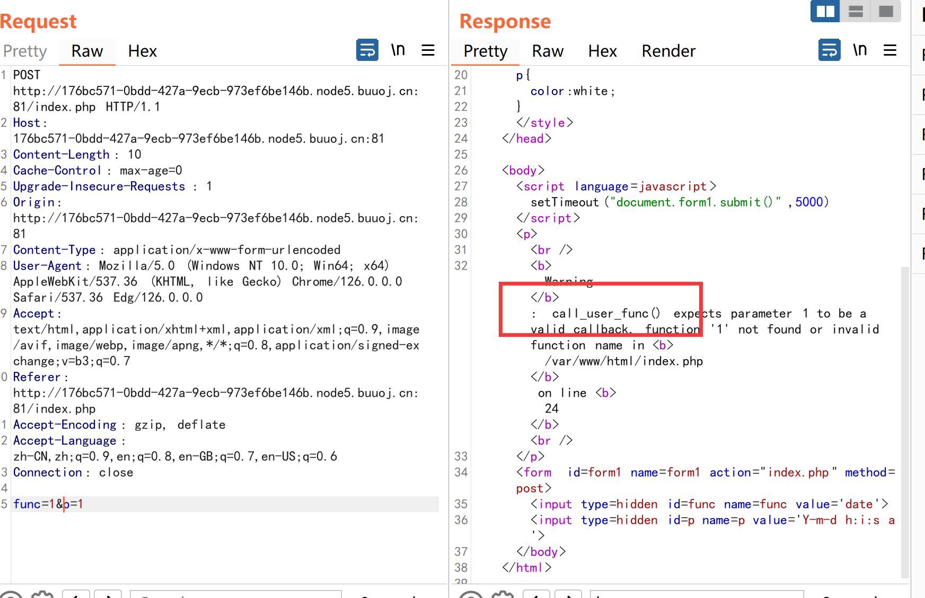
Task: Click the Response panel vertical scrollbar
Action: [x=905, y=423]
